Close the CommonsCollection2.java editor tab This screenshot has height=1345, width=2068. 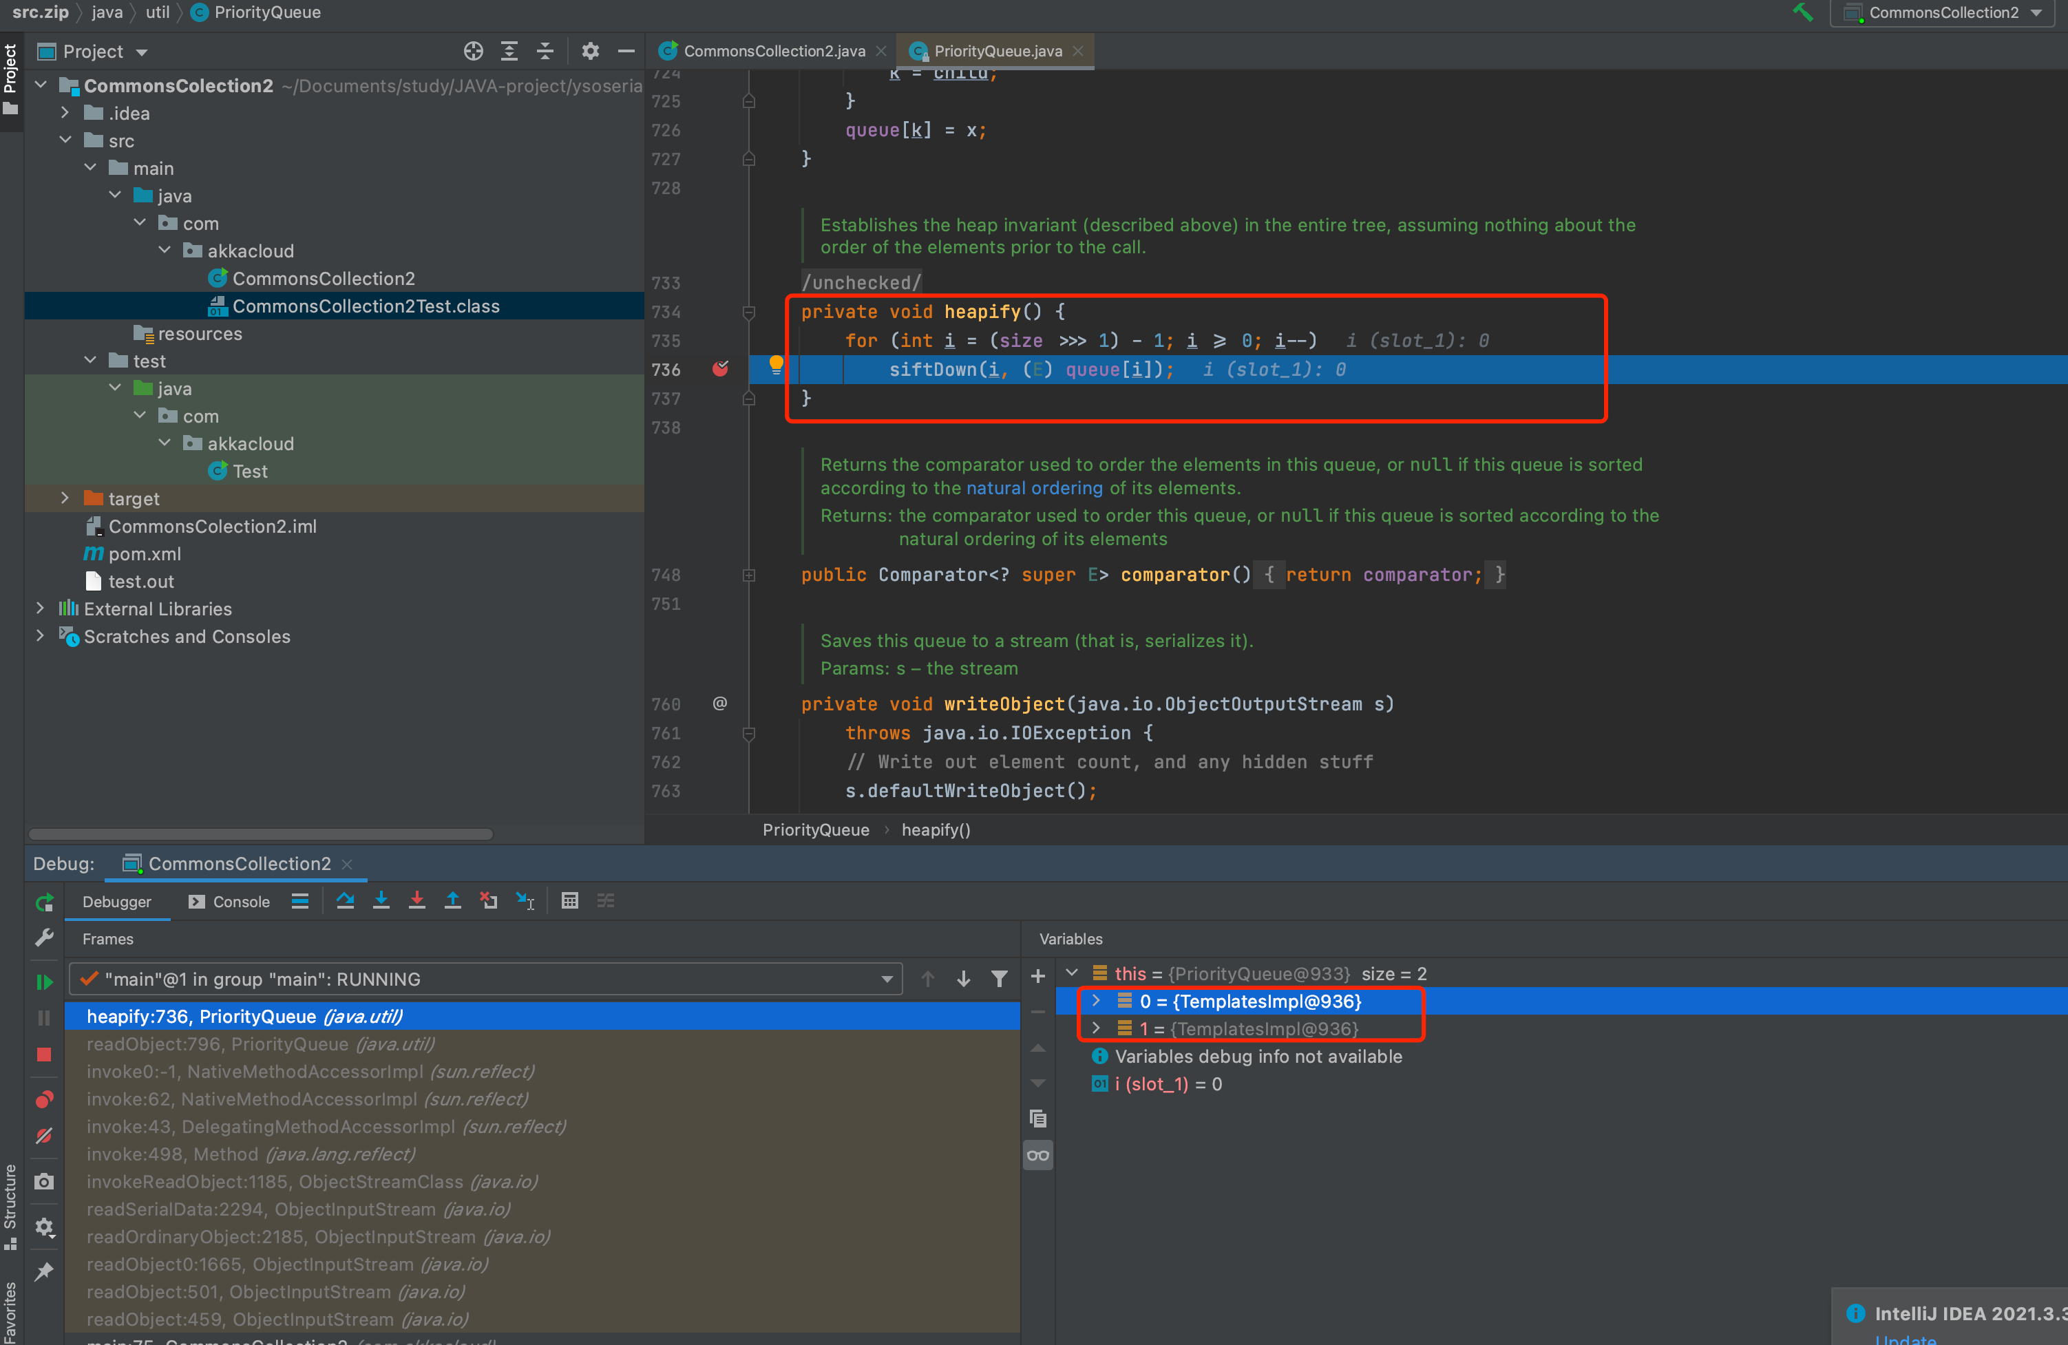tap(881, 51)
